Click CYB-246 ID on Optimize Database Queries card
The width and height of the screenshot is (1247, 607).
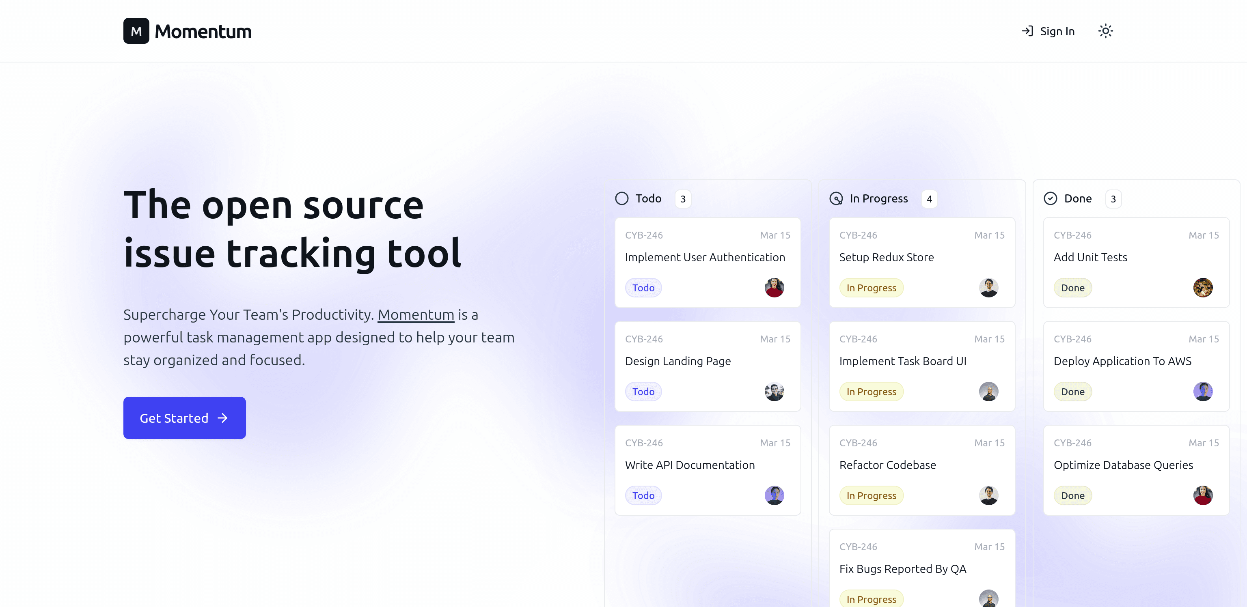[x=1073, y=443]
